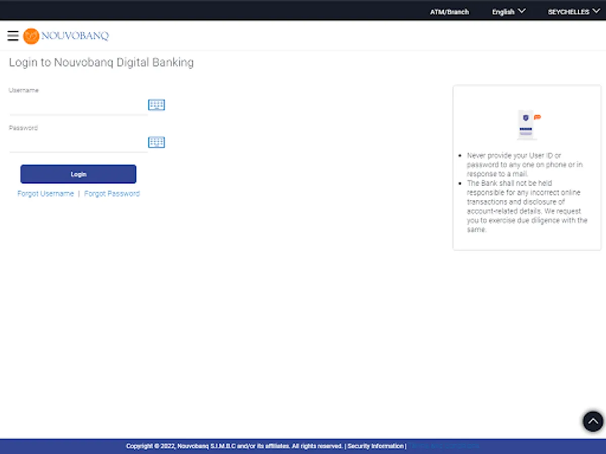Open Security Information footer link
The height and width of the screenshot is (454, 606).
pos(376,446)
